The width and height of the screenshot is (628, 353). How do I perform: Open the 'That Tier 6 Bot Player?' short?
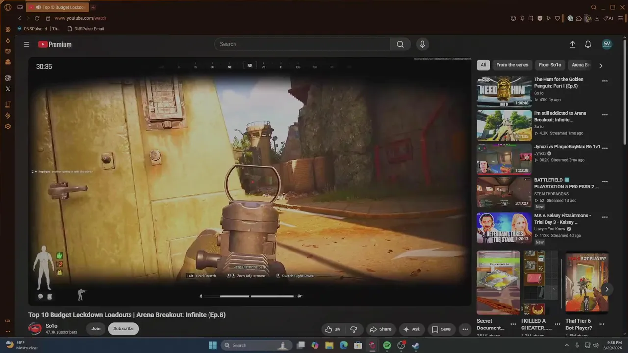click(x=587, y=282)
